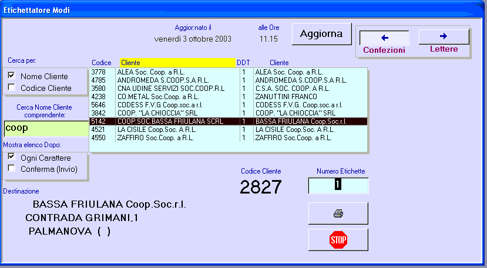The height and width of the screenshot is (268, 487).
Task: Click the Numero Etichette input field
Action: (338, 185)
